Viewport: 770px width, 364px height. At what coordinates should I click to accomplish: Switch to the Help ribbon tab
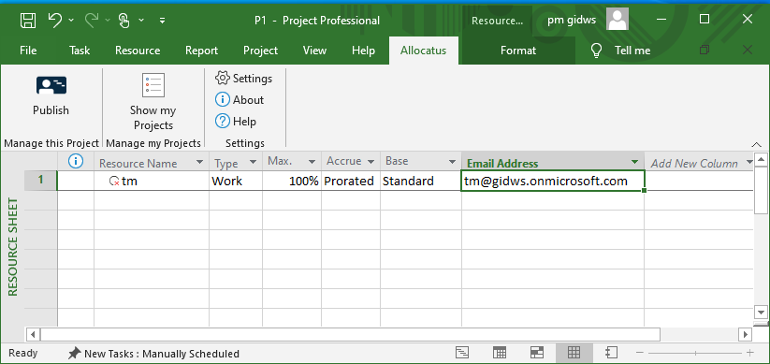[363, 51]
